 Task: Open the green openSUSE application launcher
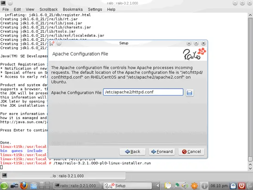[x=4, y=186]
